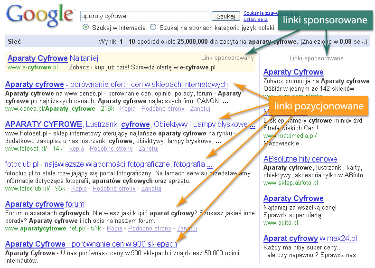
Task: Open sidebar ad 'Aparaty Cyfrowe' from agito.pl
Action: click(x=293, y=198)
